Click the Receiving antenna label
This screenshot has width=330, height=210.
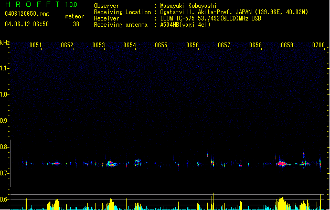[121, 25]
